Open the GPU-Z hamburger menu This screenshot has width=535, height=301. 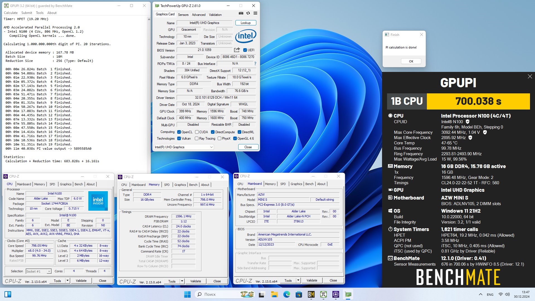[255, 13]
